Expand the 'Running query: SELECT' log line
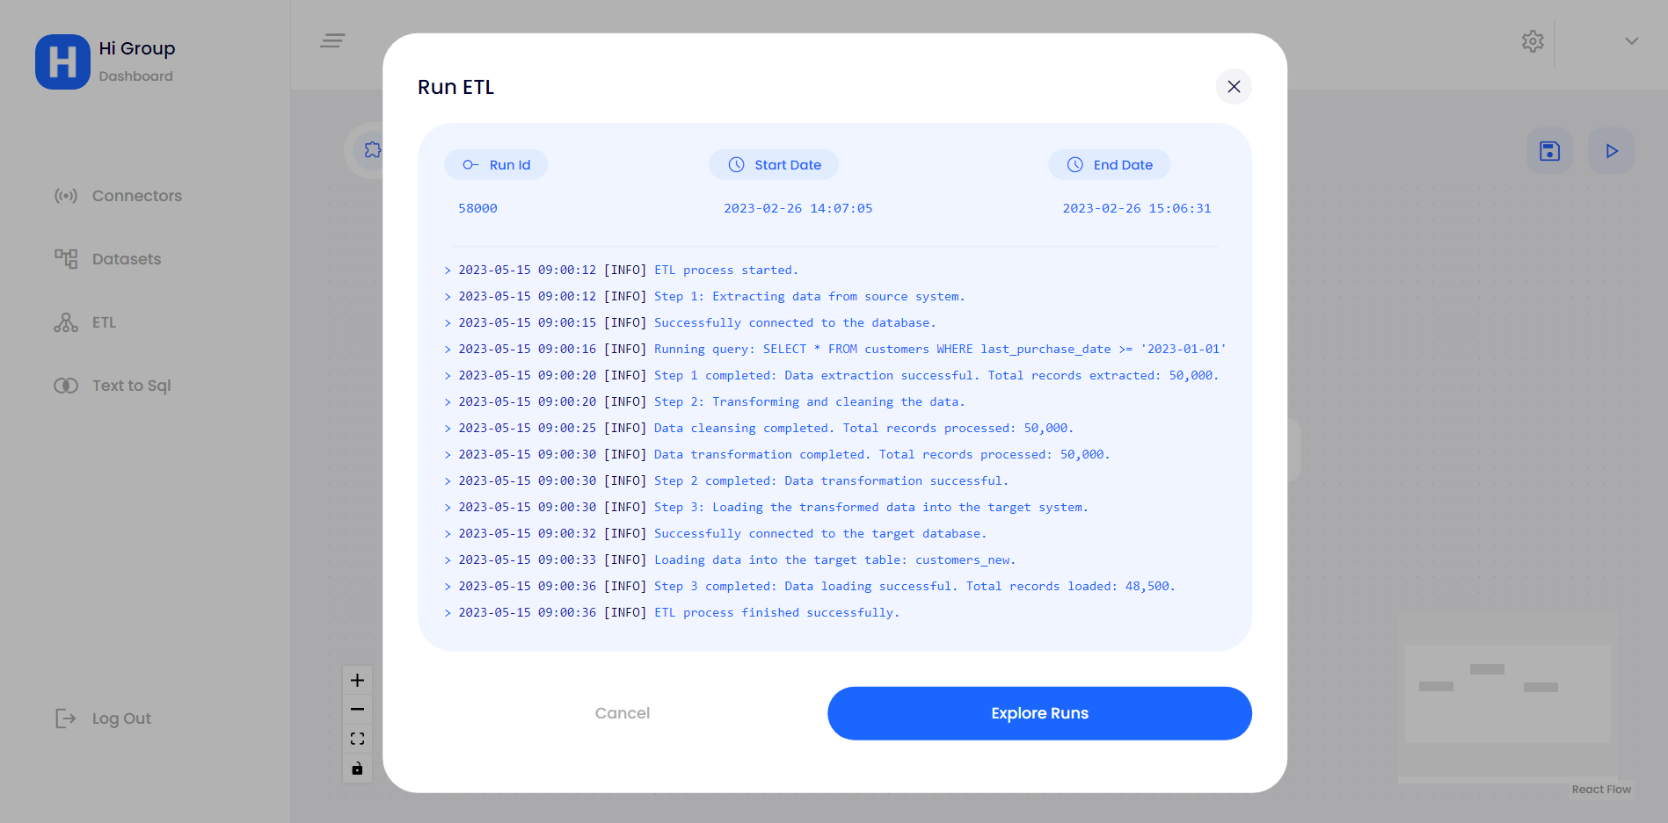The width and height of the screenshot is (1668, 823). pos(448,350)
